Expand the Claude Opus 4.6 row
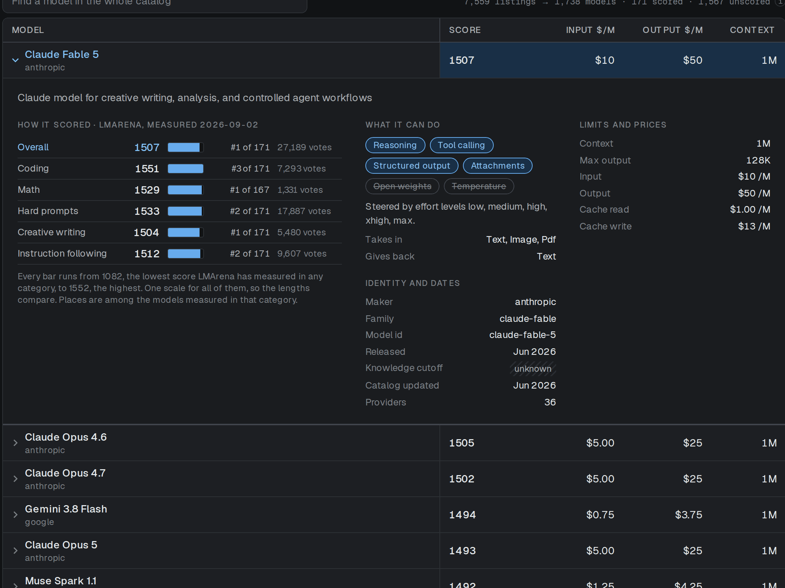The image size is (785, 588). 15,443
